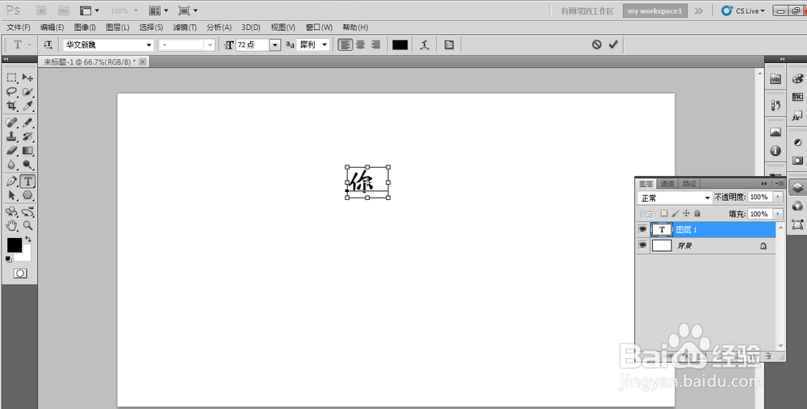Switch to 路径 tab
The image size is (807, 409).
[689, 184]
